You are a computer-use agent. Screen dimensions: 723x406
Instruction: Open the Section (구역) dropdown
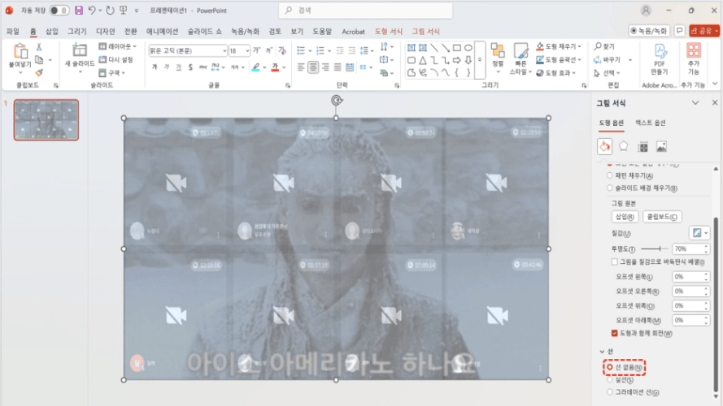tap(112, 73)
